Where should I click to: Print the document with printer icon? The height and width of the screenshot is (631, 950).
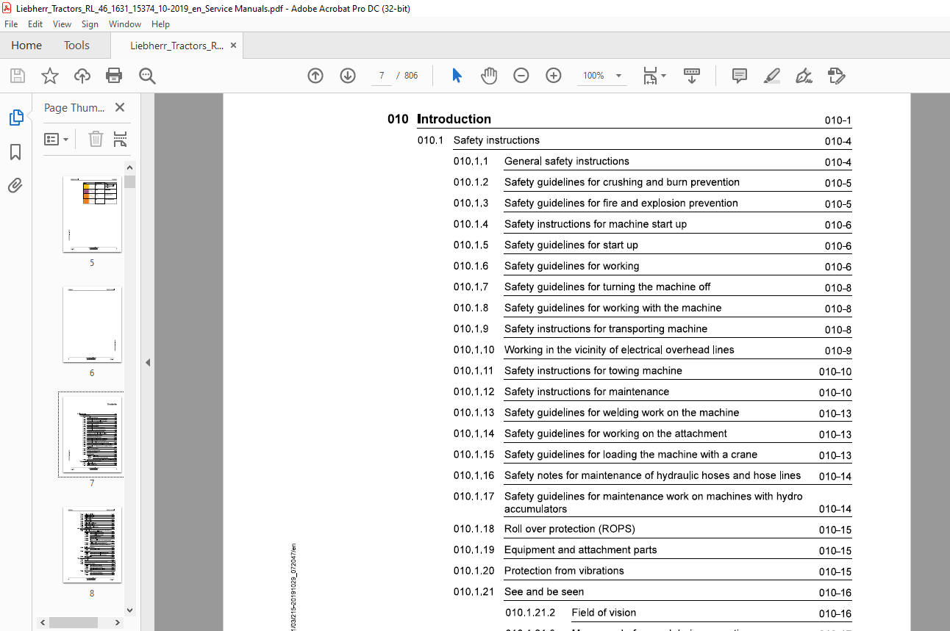114,76
